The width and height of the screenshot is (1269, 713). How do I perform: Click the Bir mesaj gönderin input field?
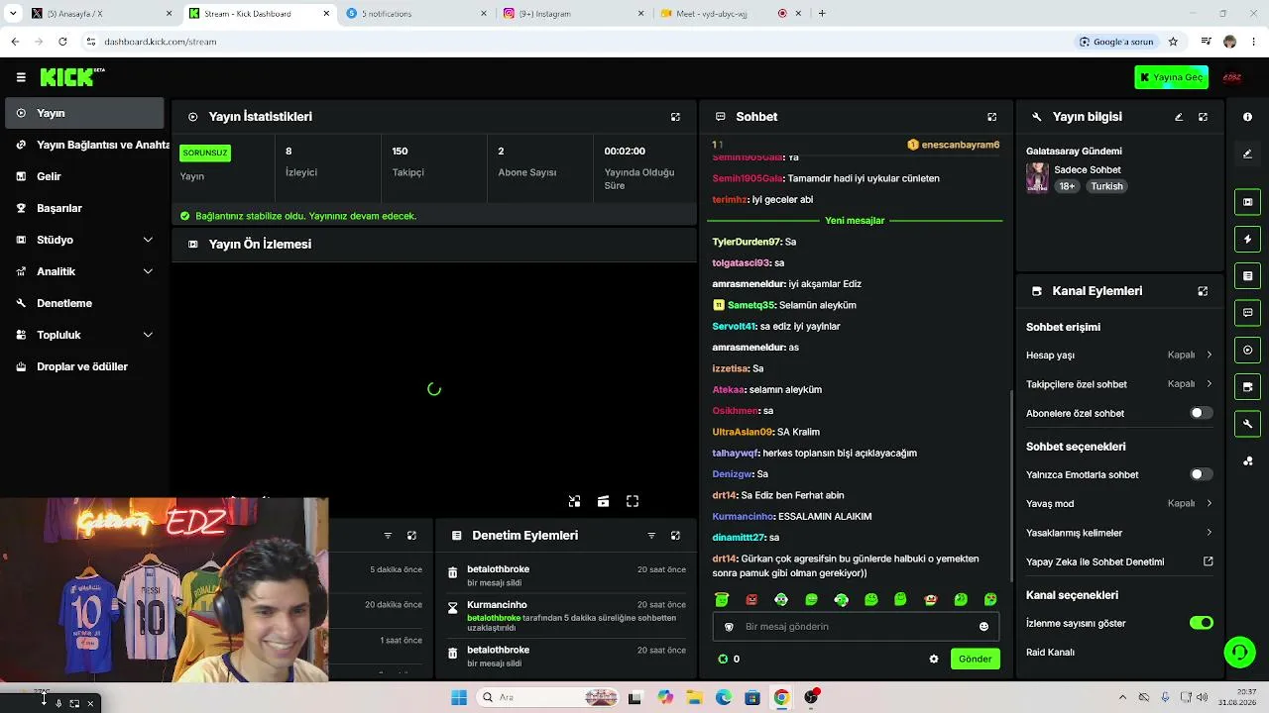pos(856,627)
